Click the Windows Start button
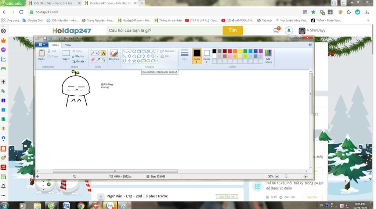Screen dimensions: 376x209 click(x=4, y=205)
